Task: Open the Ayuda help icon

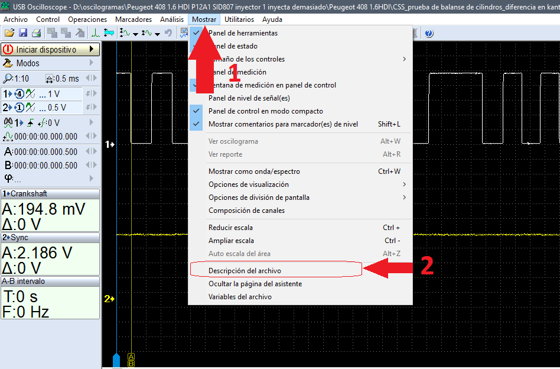Action: click(428, 33)
